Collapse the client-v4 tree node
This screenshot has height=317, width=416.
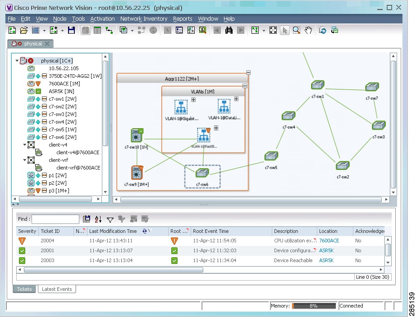coord(25,145)
